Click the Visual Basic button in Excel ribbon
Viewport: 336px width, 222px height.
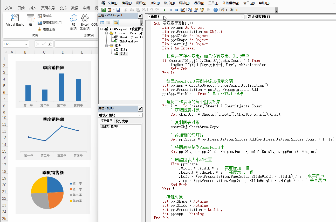point(15,20)
